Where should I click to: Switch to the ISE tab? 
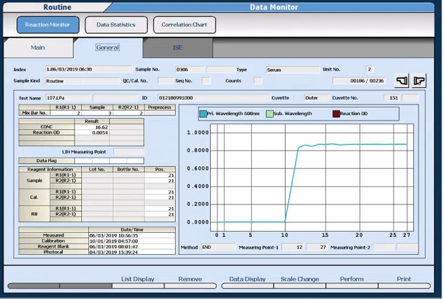[x=178, y=48]
